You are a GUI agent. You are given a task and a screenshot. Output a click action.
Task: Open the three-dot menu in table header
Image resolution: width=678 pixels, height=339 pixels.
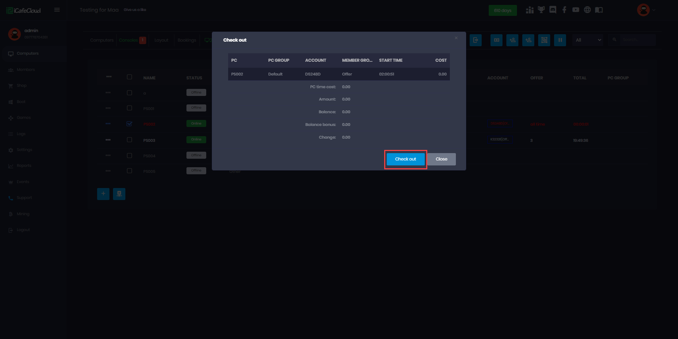coord(109,77)
